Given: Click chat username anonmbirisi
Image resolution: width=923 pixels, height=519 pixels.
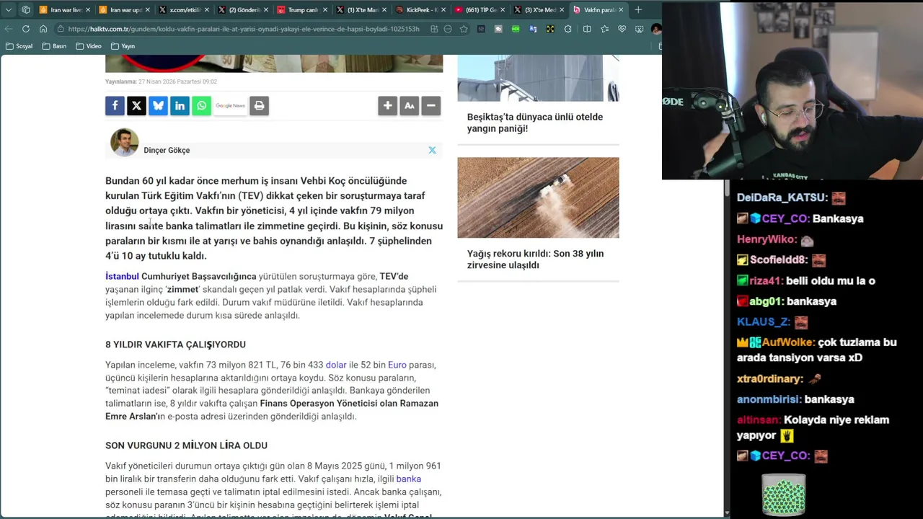Looking at the screenshot, I should coord(769,399).
